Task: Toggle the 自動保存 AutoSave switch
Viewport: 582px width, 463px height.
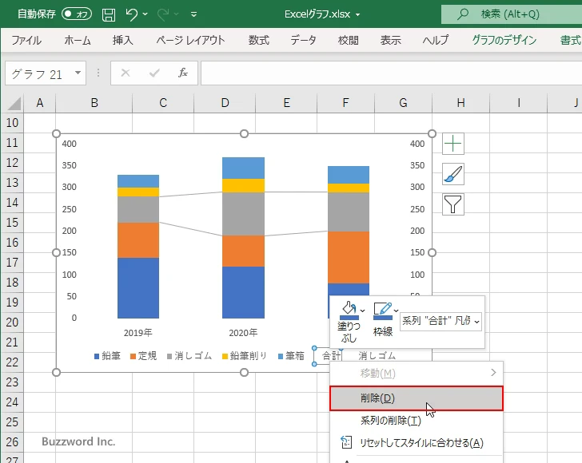Action: [77, 14]
